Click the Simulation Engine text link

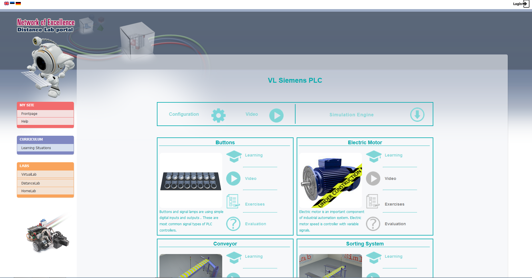pyautogui.click(x=351, y=115)
